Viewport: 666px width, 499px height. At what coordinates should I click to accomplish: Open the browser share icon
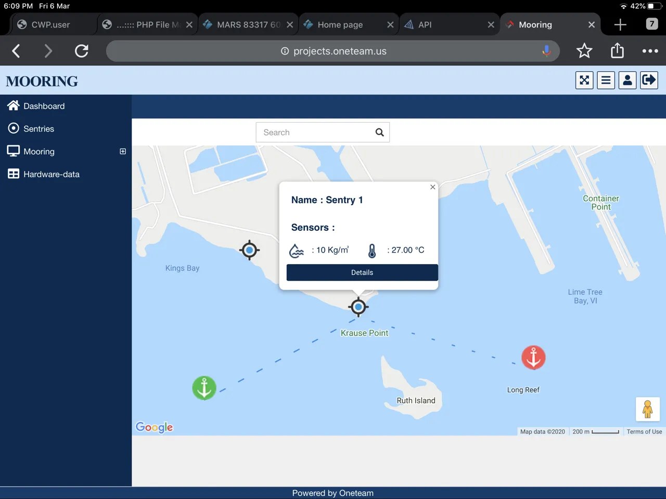(617, 50)
